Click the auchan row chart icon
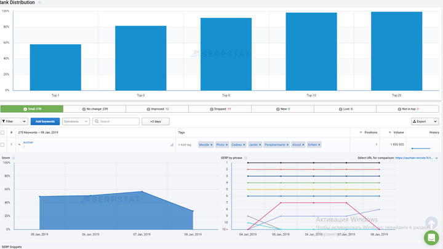This screenshot has width=443, height=249. point(172,145)
